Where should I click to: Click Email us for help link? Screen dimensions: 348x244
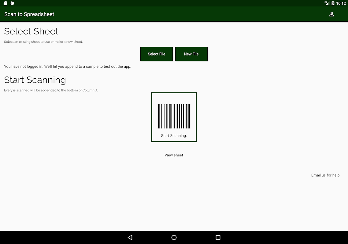pyautogui.click(x=325, y=175)
